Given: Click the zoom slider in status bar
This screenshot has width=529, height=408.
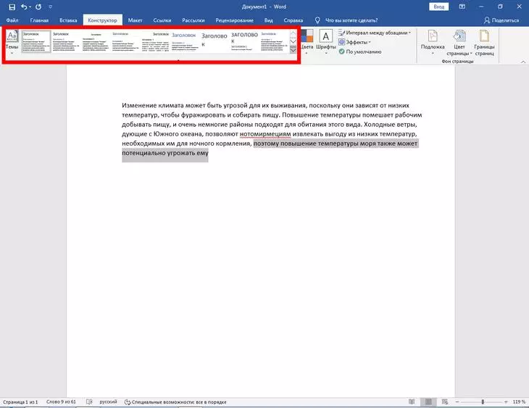Looking at the screenshot, I should [483, 401].
